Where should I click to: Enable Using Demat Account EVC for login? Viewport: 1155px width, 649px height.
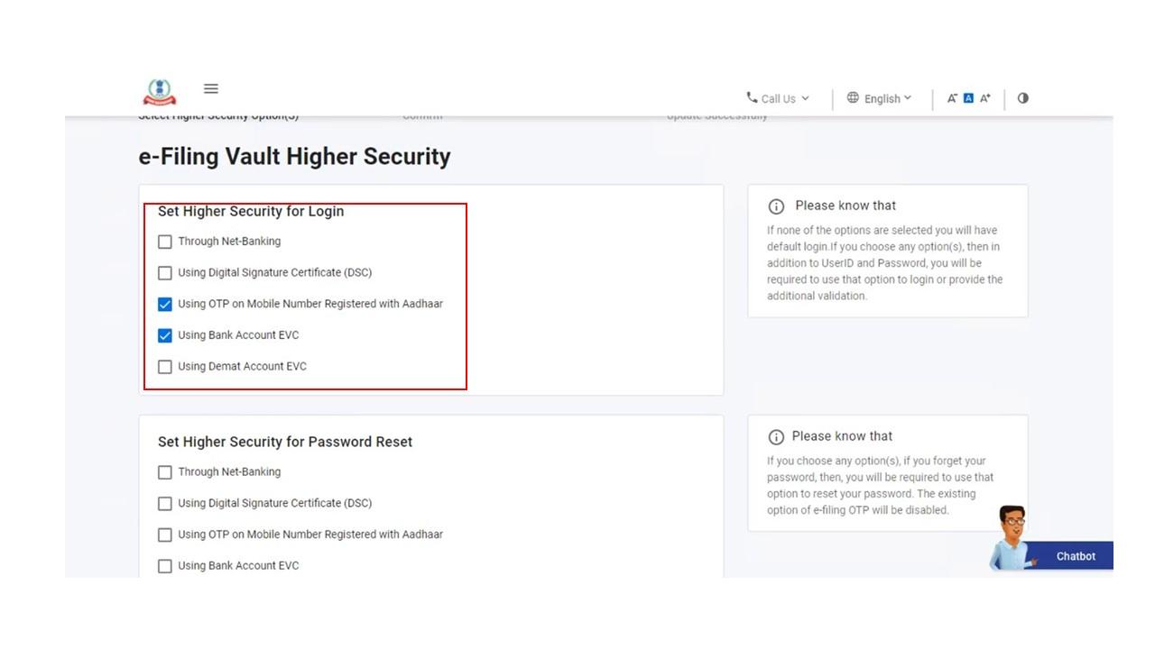[x=165, y=366]
